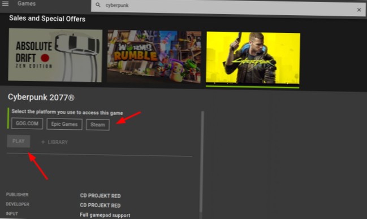Select the GOG.COM platform button
The image size is (367, 219).
pyautogui.click(x=27, y=124)
